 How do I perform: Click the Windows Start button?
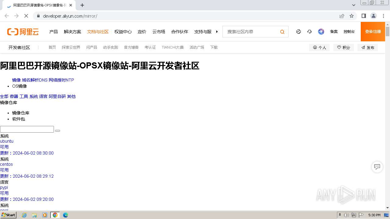8,215
